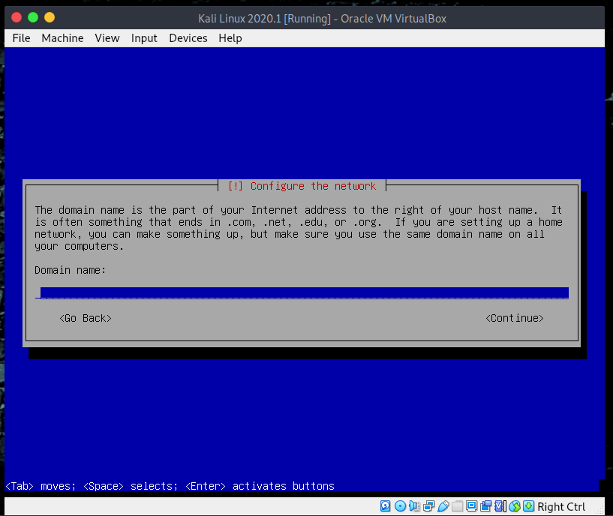Activate the Go Back button
Image resolution: width=613 pixels, height=516 pixels.
pyautogui.click(x=86, y=318)
